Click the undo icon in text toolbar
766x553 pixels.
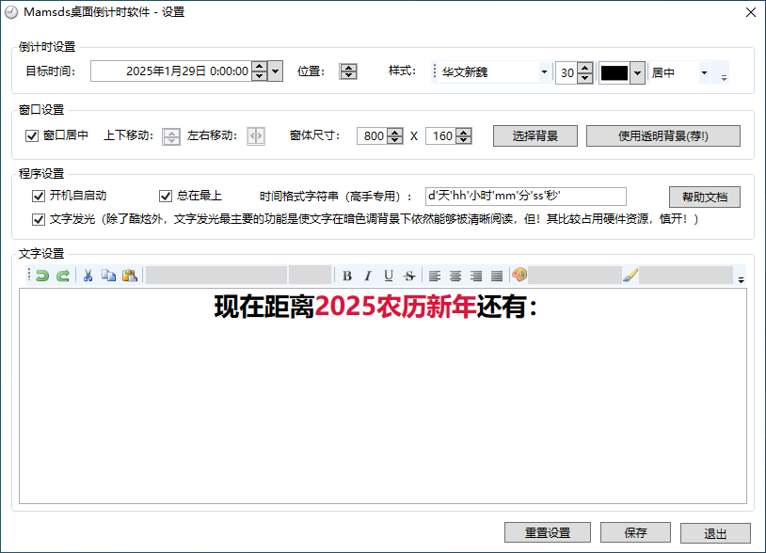point(42,276)
